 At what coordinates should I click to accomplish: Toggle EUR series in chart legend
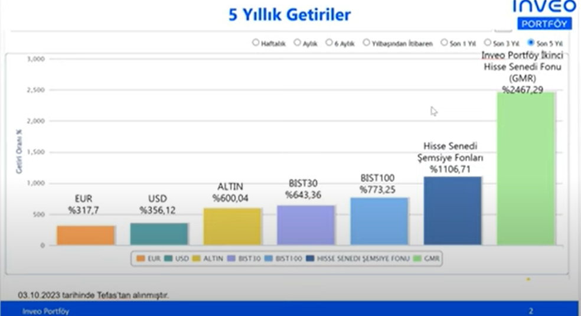148,259
